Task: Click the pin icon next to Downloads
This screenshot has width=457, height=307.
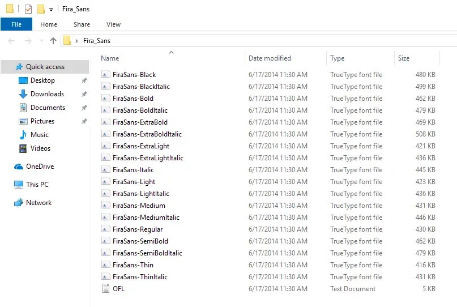Action: click(x=84, y=94)
